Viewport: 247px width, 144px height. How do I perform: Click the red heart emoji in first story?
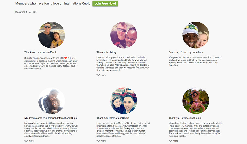(x=65, y=58)
